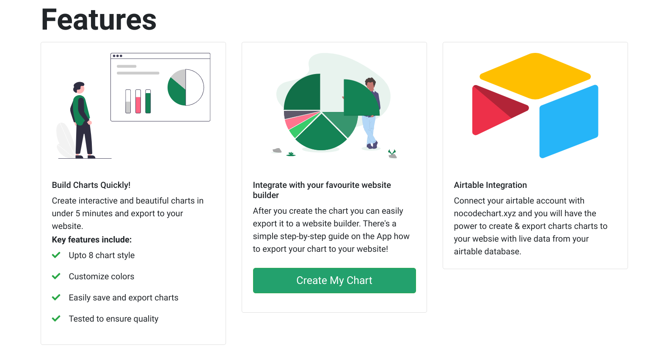Click the Create My Chart button
The height and width of the screenshot is (358, 664).
tap(334, 281)
